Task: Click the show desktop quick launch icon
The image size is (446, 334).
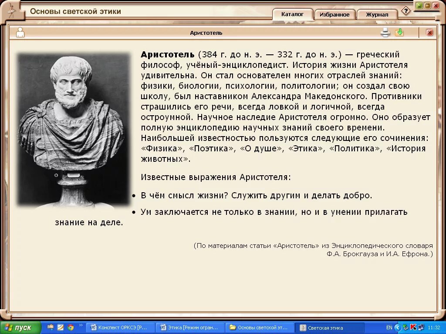Action: [51, 327]
